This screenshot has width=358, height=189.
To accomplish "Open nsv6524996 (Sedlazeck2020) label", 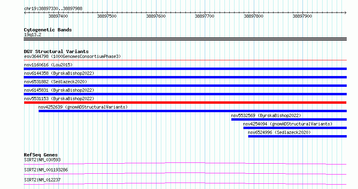I will point(279,132).
